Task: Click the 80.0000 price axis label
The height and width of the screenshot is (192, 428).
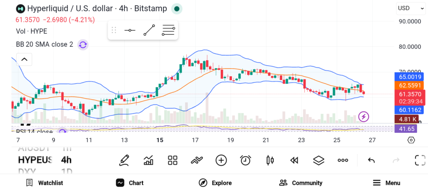Action: [x=410, y=47]
